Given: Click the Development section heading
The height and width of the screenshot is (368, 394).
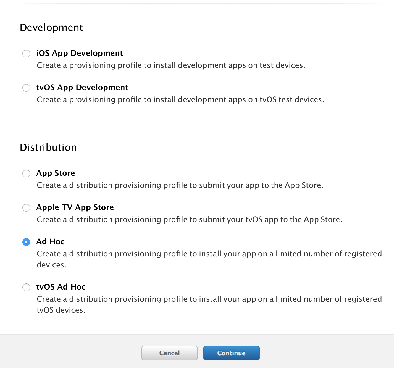Looking at the screenshot, I should 51,28.
